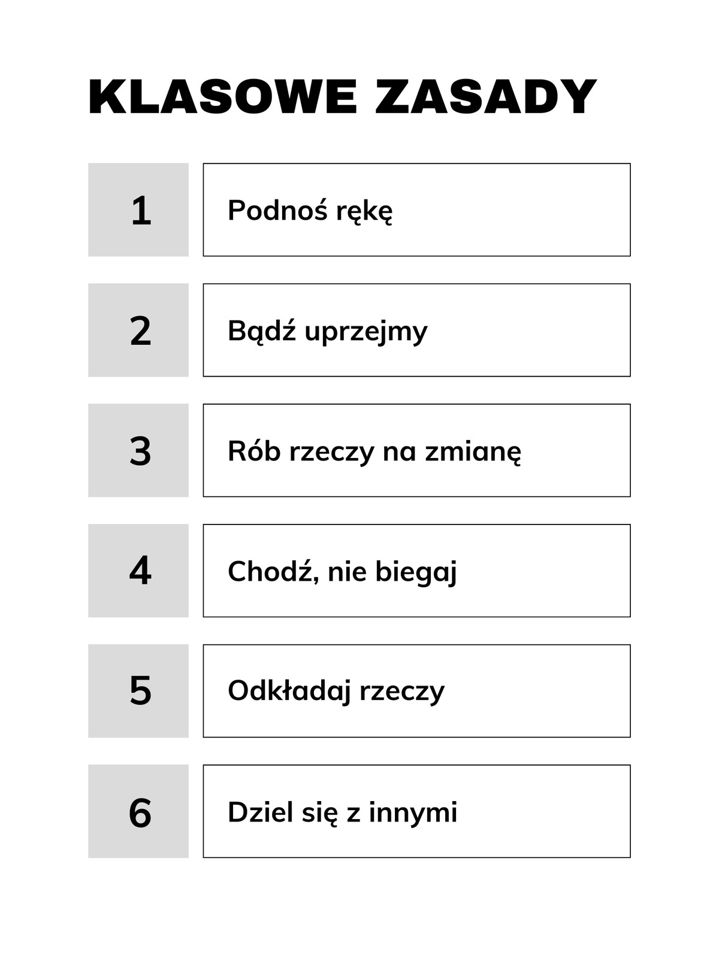Select the gray number 5 box
The image size is (719, 958).
pos(138,691)
